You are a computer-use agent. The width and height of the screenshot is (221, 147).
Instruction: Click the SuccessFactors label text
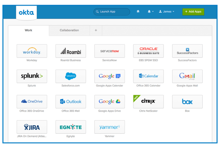(x=187, y=60)
